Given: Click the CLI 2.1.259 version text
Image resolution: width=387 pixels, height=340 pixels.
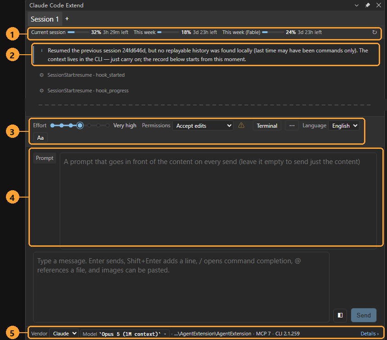Looking at the screenshot, I should [287, 334].
